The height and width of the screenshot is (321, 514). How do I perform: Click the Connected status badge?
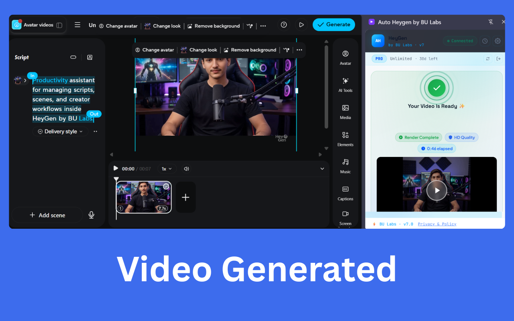(460, 41)
